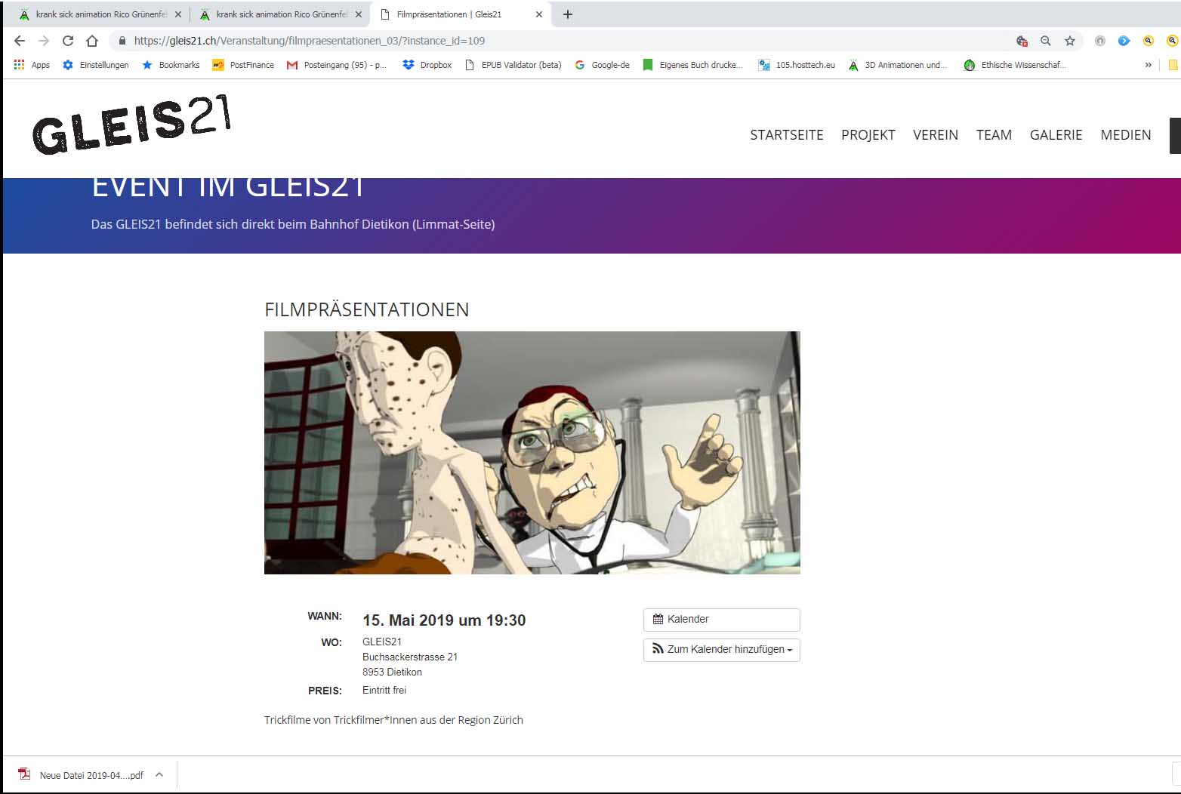
Task: Show hidden bookmarks with the chevron
Action: point(1148,65)
